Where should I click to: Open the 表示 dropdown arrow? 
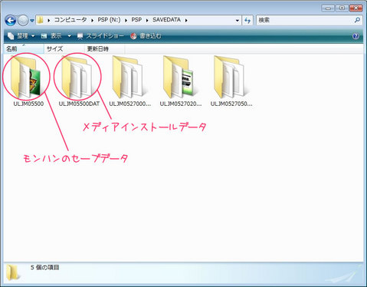[x=69, y=36]
